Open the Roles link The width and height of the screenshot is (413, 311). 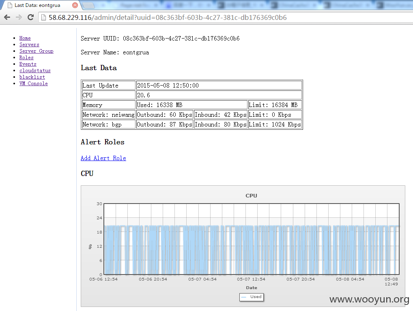(x=26, y=58)
